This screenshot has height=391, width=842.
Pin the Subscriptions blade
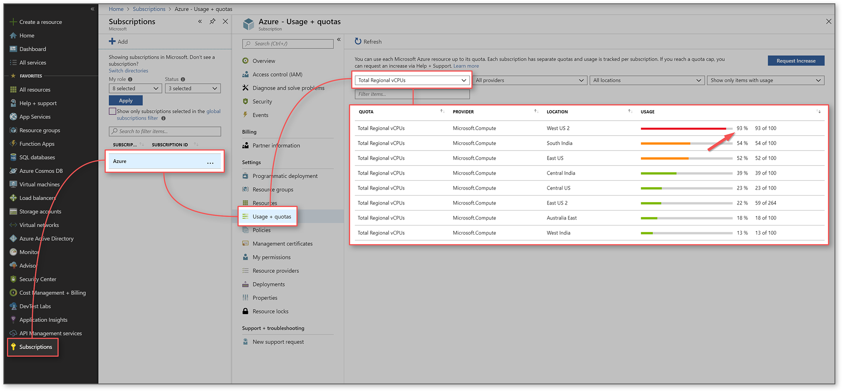pyautogui.click(x=213, y=21)
